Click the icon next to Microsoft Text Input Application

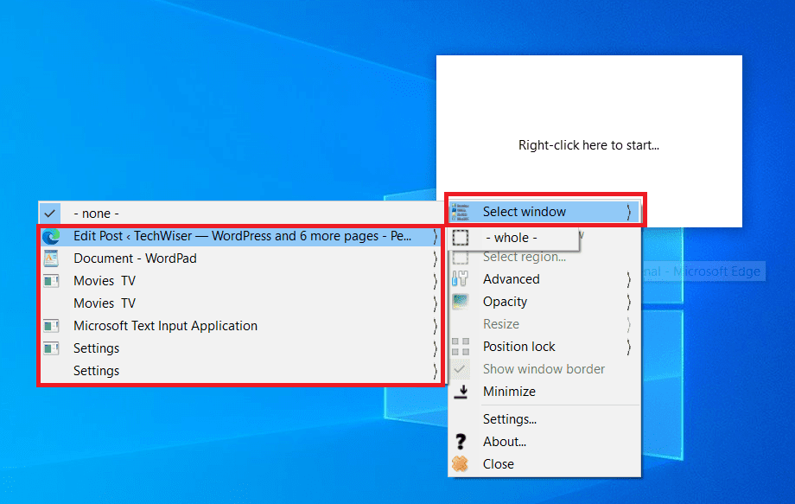[51, 326]
